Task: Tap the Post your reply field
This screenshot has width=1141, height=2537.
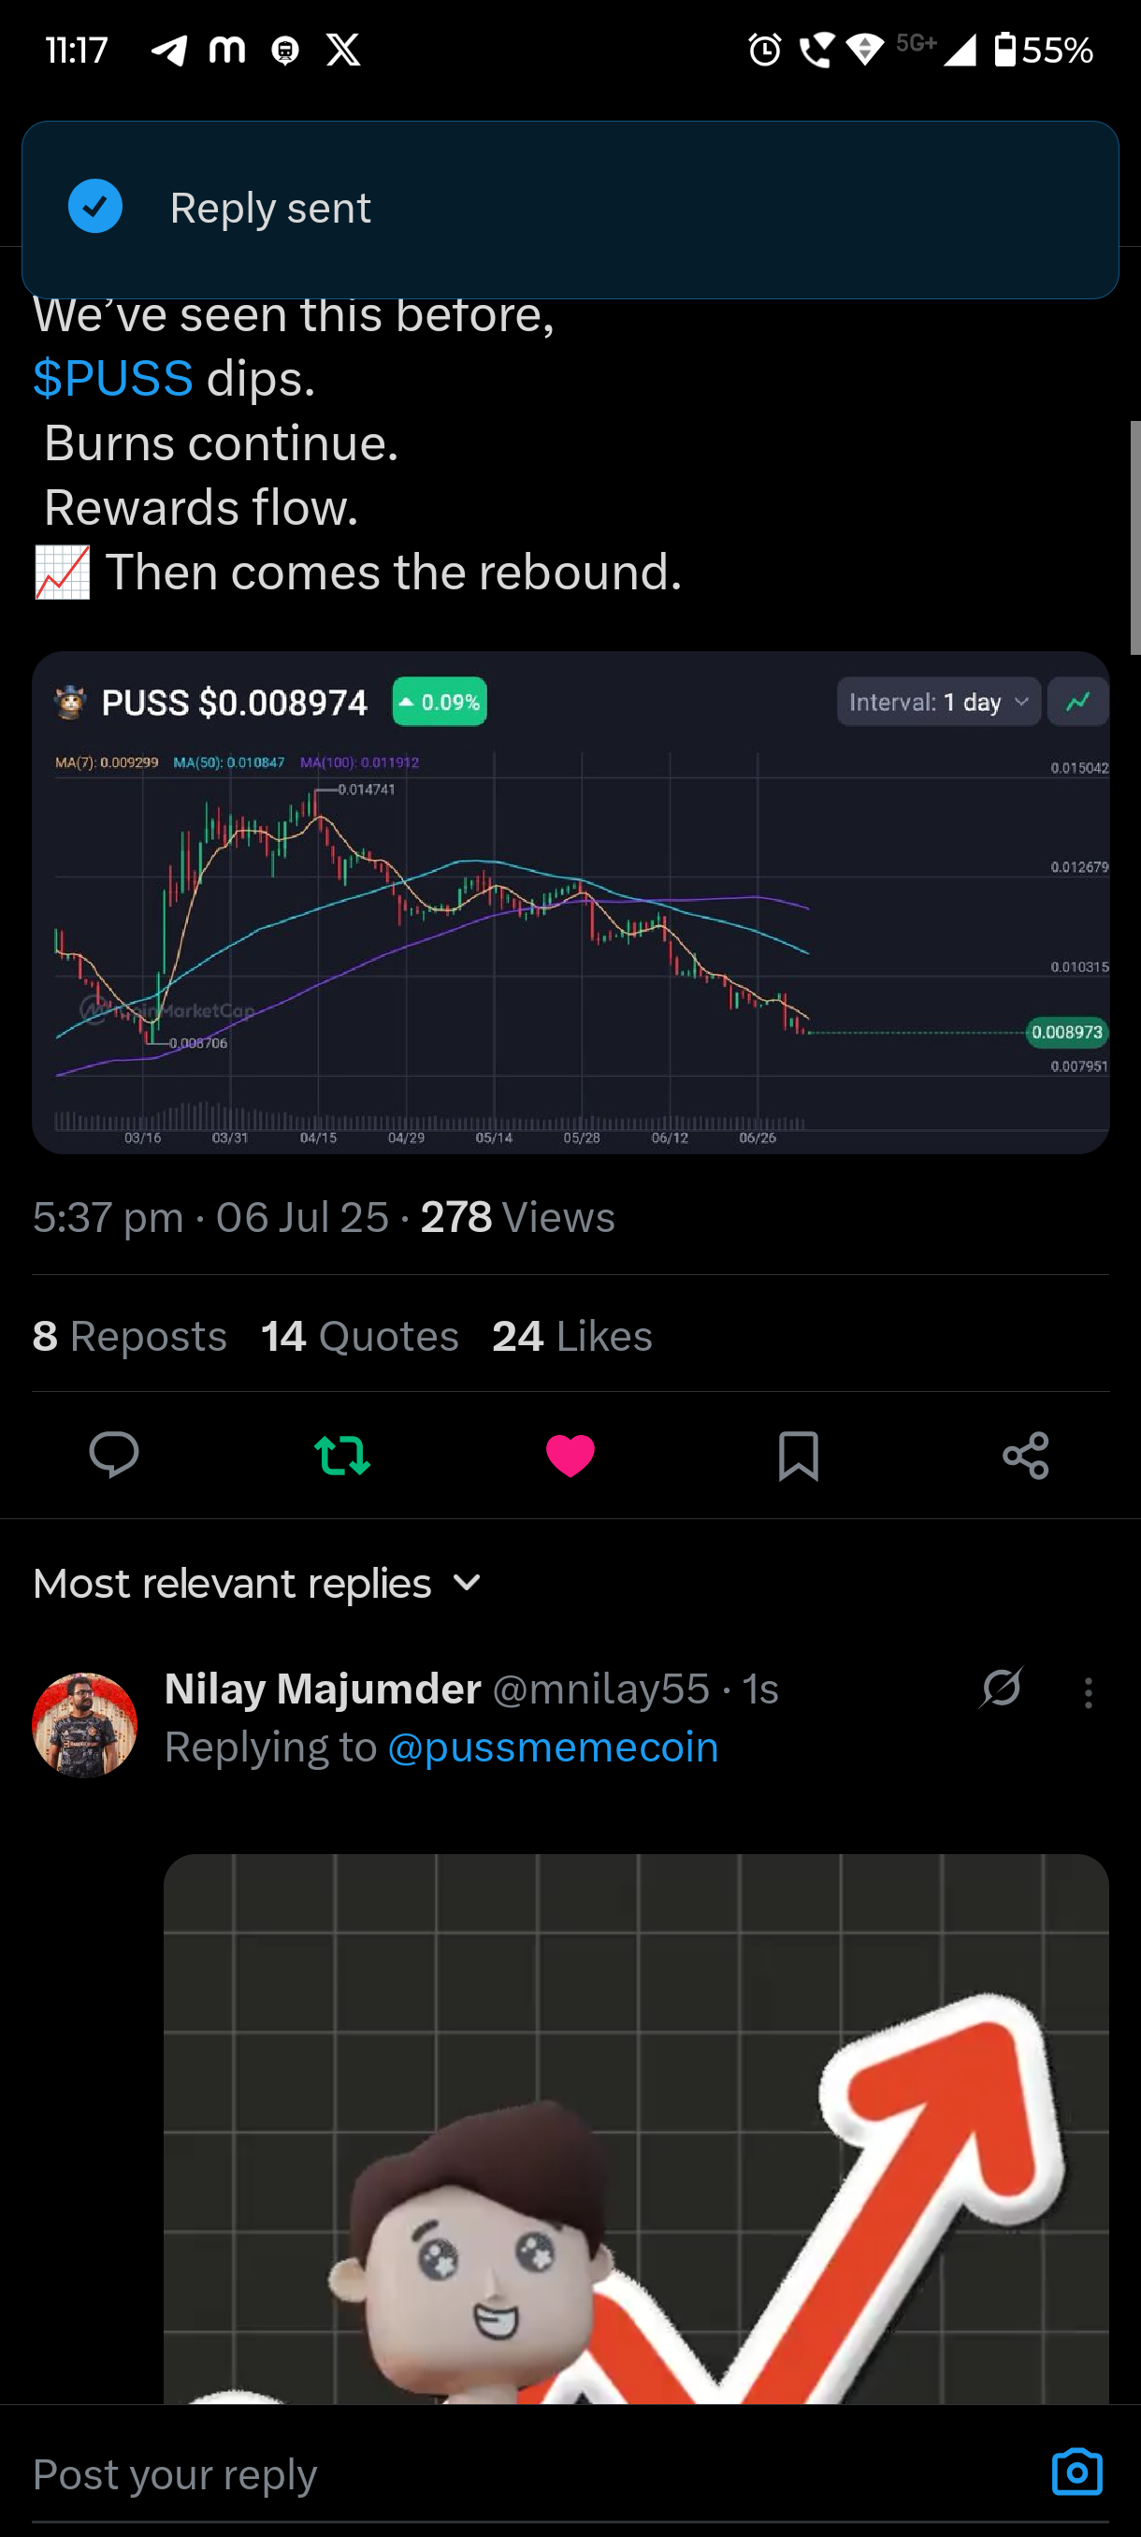Action: tap(531, 2473)
